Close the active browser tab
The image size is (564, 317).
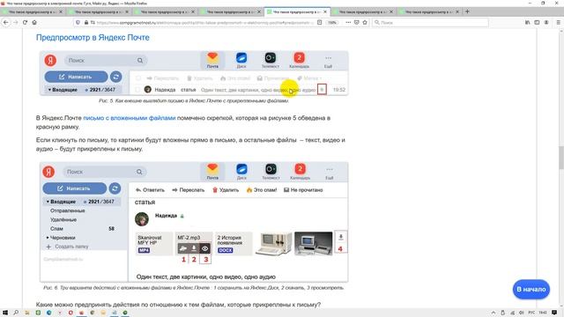click(x=325, y=11)
